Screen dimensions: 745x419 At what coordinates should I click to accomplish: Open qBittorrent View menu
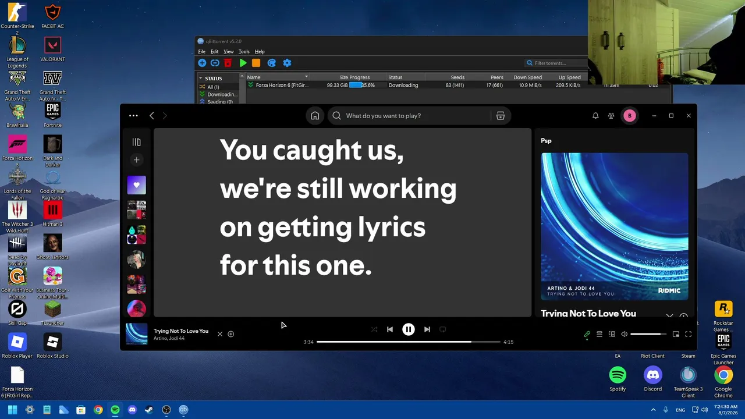click(229, 52)
